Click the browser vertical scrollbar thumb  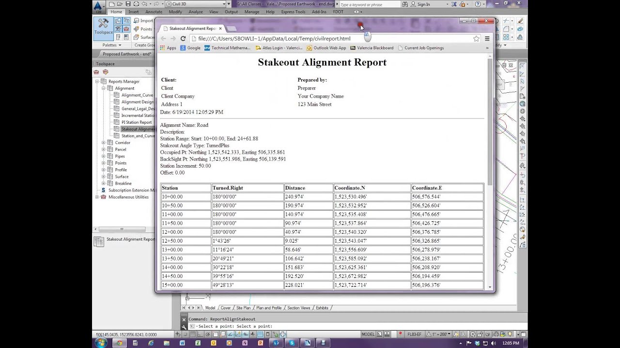click(x=490, y=121)
